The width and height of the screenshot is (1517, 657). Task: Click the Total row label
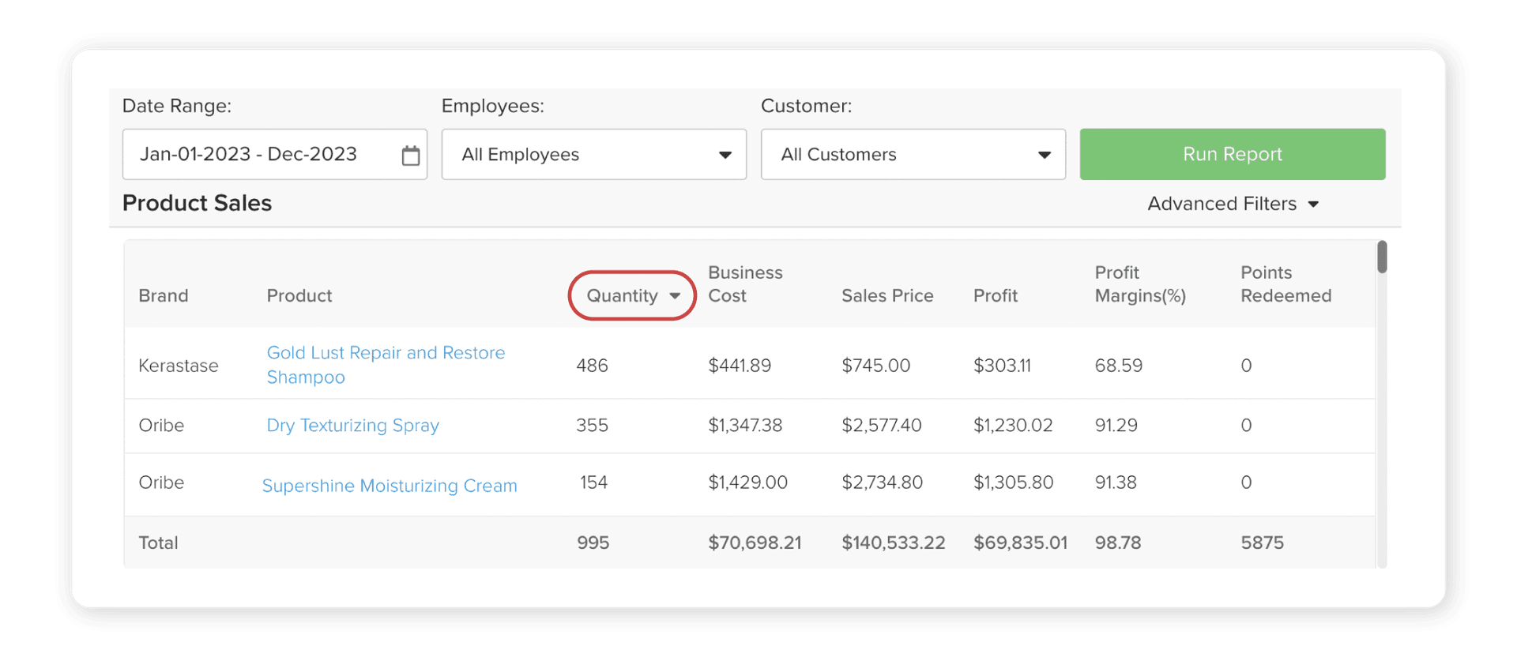click(x=159, y=542)
